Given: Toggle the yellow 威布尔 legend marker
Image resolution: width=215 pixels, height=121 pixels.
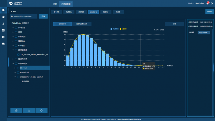Looking at the screenshot, I should pos(121,29).
